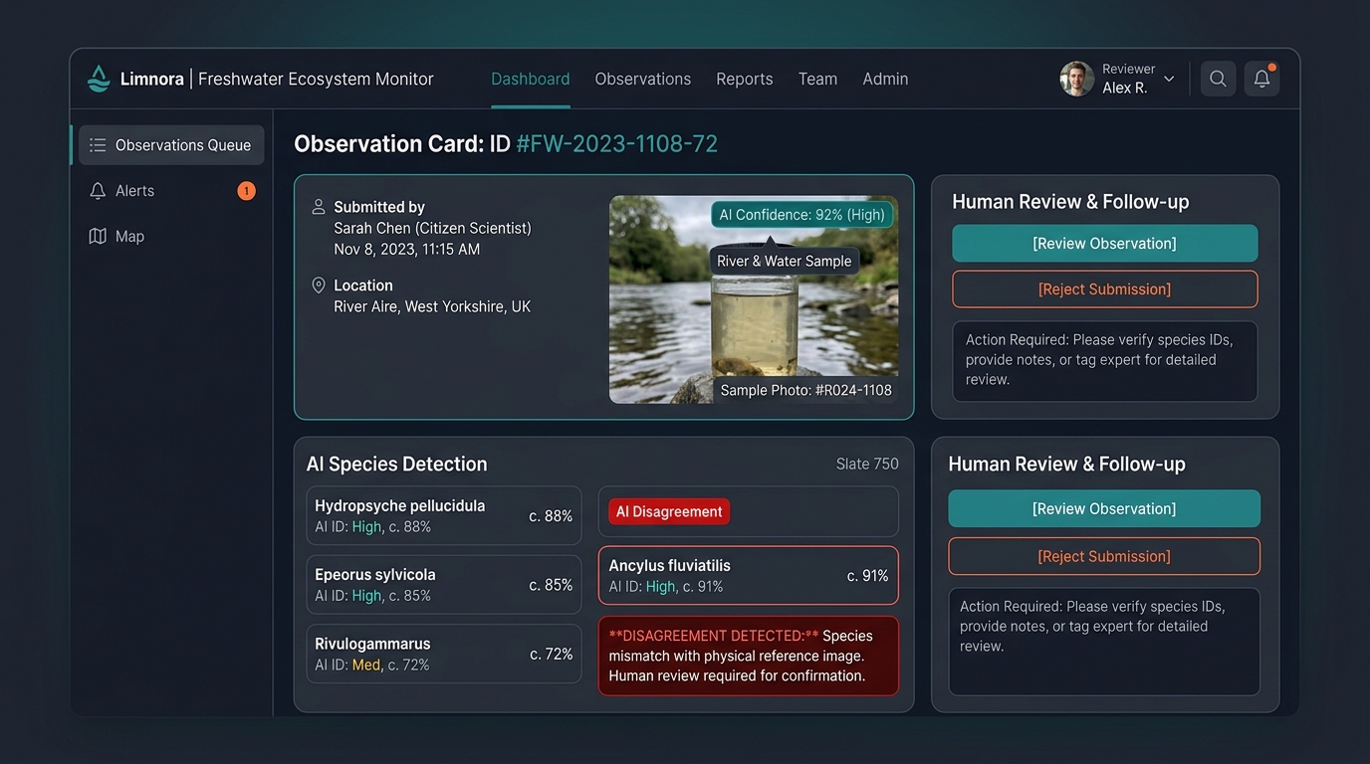Select Hydropsyche pellucidula detection row

click(444, 515)
